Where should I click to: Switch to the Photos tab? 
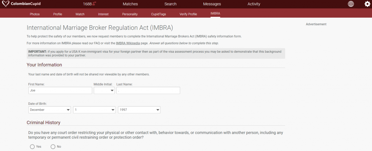tap(35, 14)
